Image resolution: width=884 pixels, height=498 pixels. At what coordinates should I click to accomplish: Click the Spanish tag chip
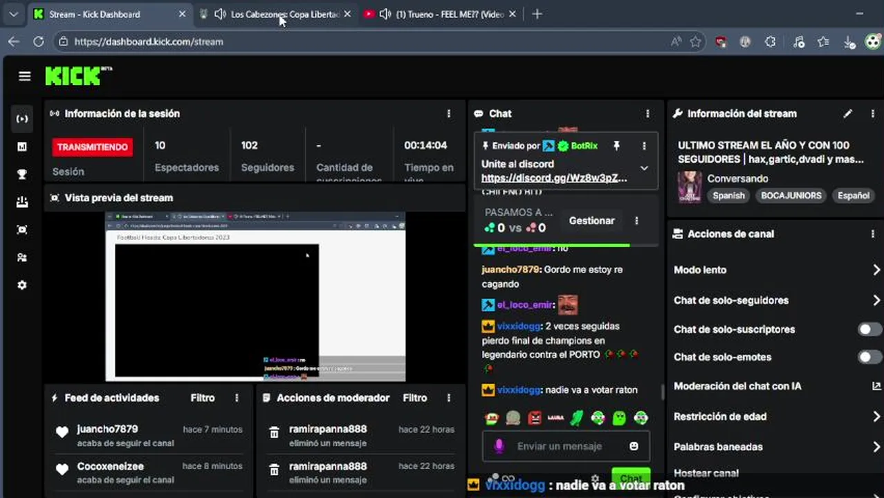pos(728,196)
